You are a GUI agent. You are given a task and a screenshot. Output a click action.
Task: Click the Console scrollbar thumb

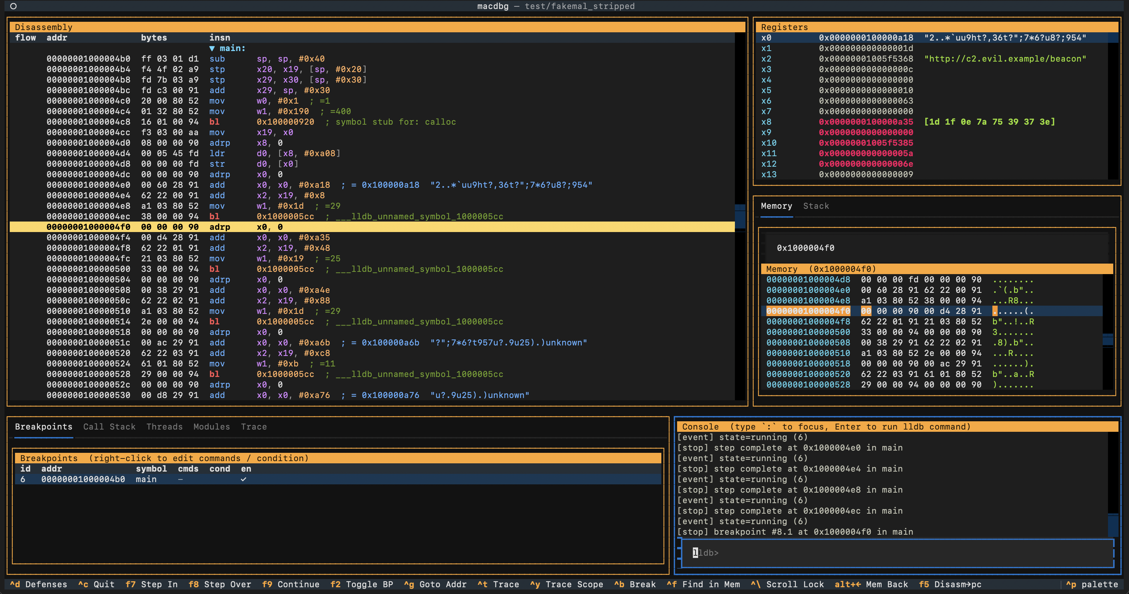[1113, 525]
